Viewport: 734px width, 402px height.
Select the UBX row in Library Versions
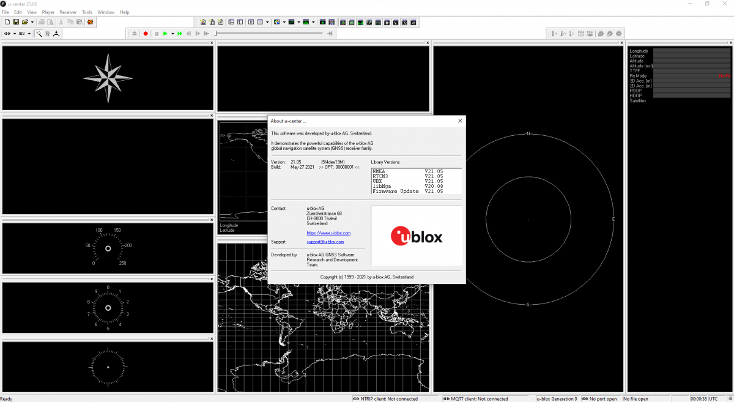click(x=416, y=181)
